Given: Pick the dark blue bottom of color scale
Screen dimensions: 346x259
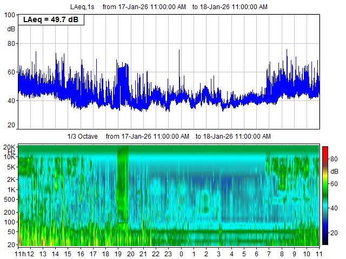Looking at the screenshot, I should (325, 242).
